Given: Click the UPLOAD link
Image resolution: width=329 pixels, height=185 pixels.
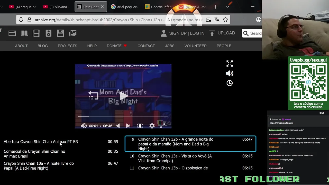Looking at the screenshot, I should click(x=226, y=33).
